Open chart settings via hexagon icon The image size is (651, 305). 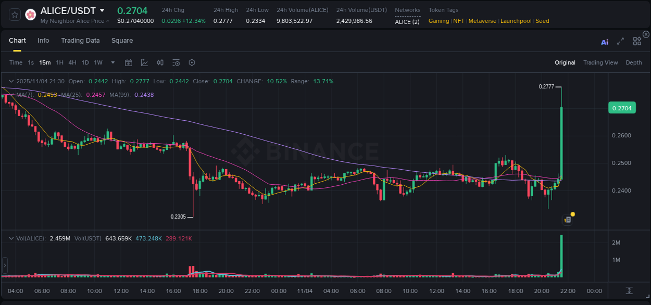click(x=192, y=62)
